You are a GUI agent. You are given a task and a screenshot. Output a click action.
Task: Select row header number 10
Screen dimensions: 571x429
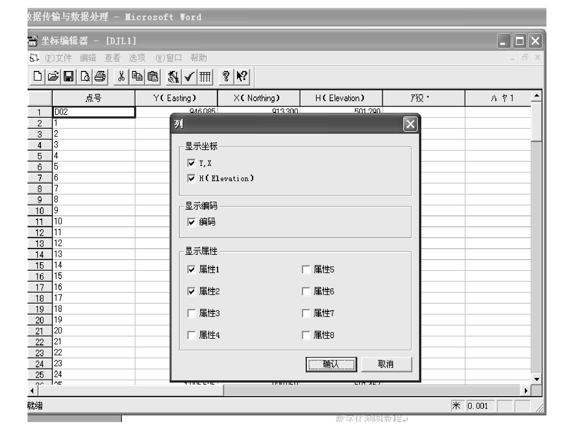pos(40,211)
